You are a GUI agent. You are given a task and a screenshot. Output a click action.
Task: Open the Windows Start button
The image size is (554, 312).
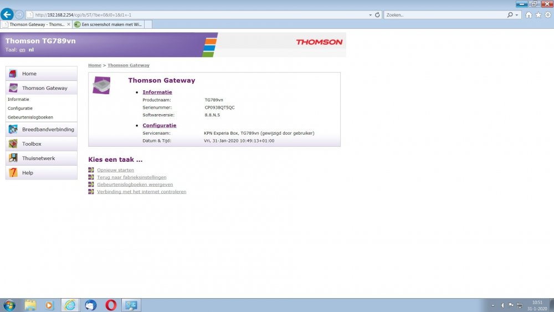coord(9,305)
